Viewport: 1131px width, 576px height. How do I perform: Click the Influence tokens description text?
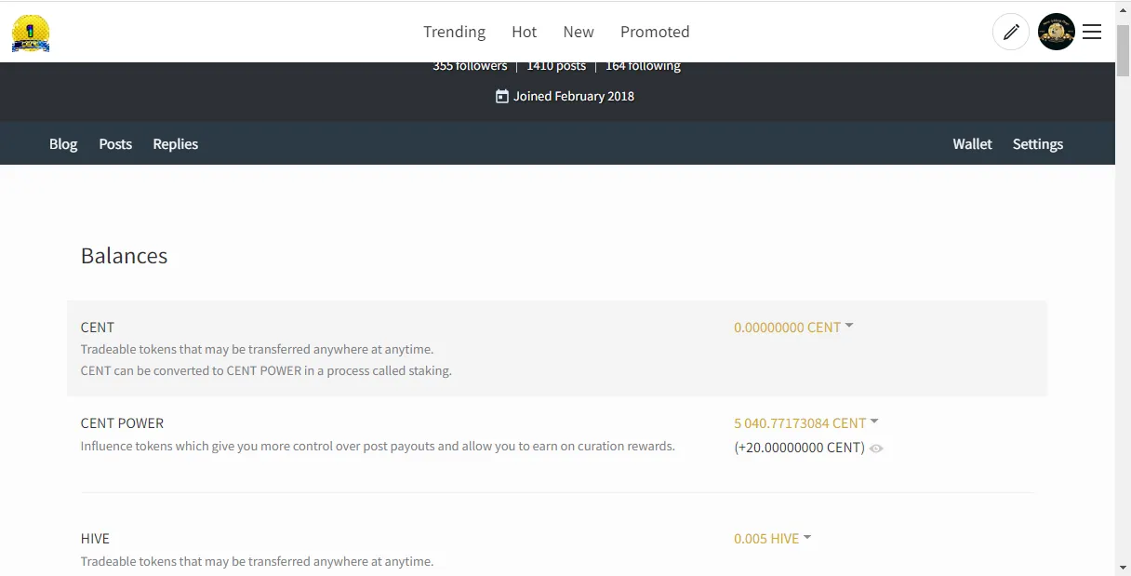(378, 446)
